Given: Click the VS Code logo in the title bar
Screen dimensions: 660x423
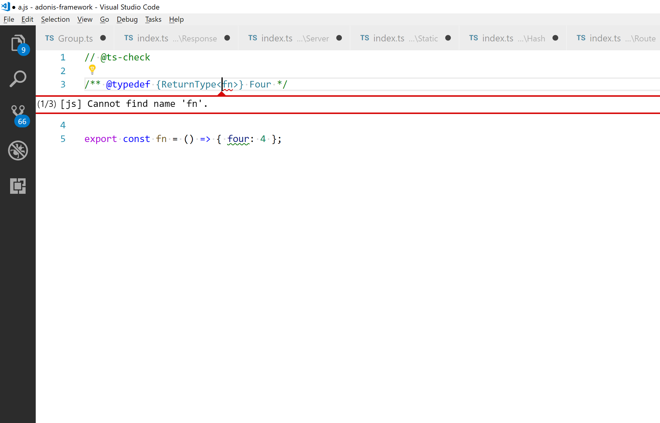Looking at the screenshot, I should click(x=5, y=7).
